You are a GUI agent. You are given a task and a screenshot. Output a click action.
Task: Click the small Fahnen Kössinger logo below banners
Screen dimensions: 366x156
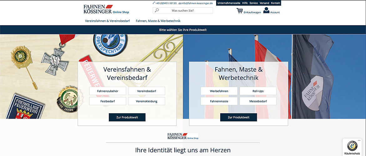pos(183,136)
